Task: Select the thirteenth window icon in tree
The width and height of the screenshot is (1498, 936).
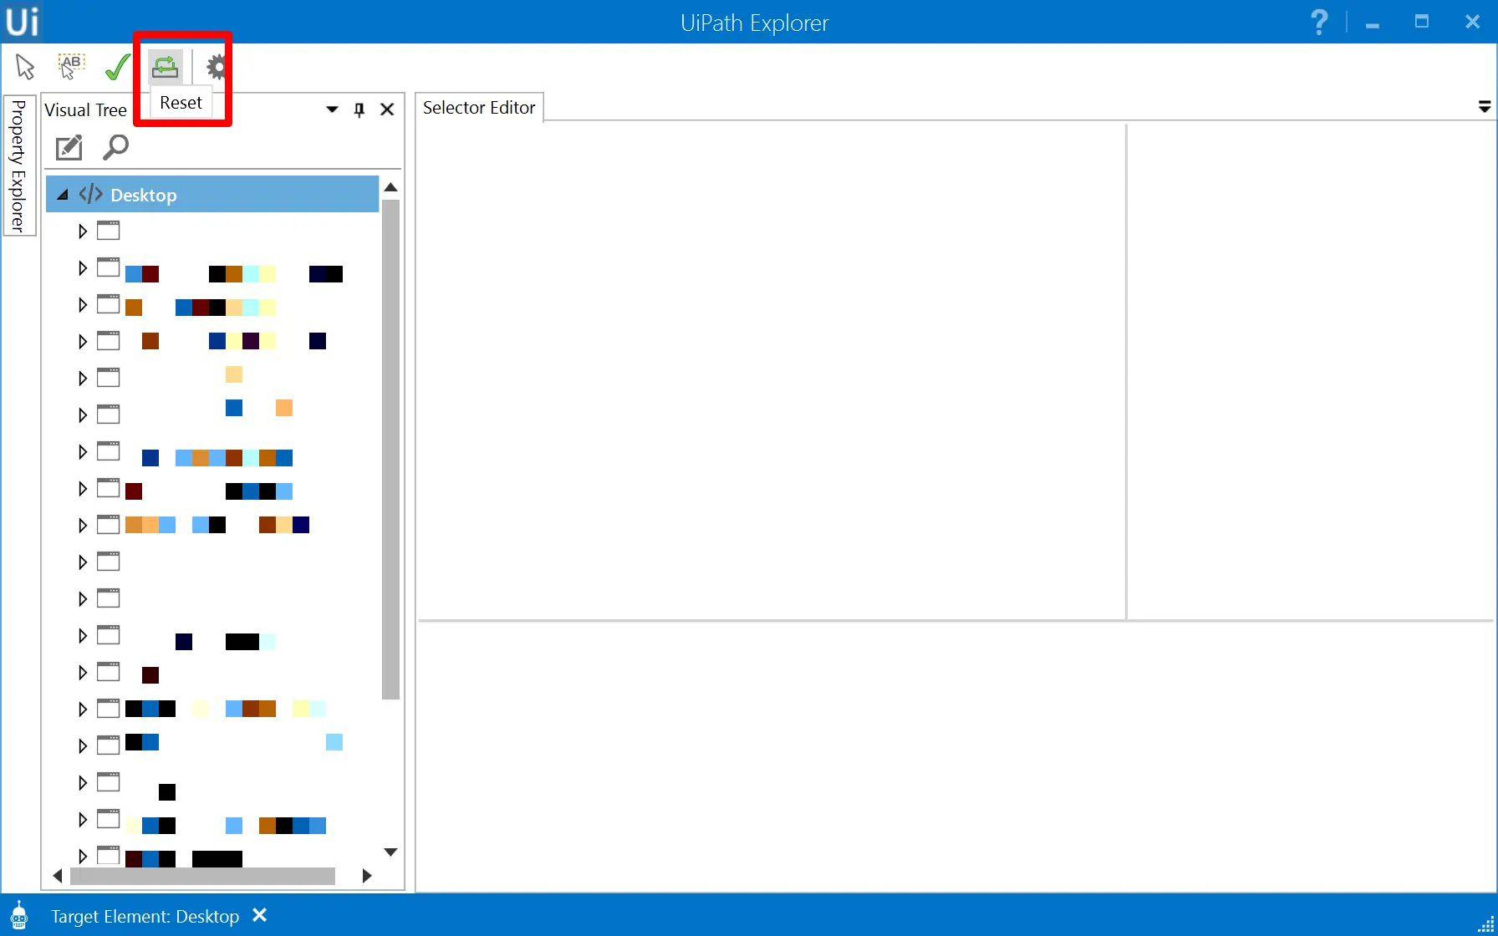Action: (109, 672)
